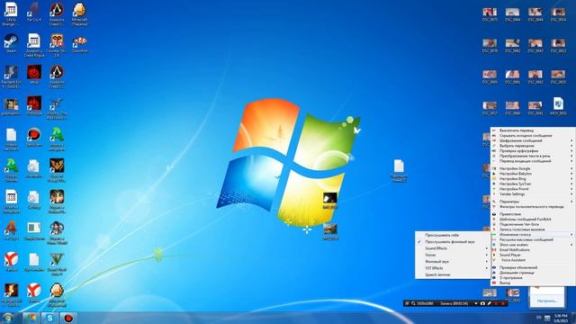Expand the Voices submenu
The width and height of the screenshot is (576, 324).
(452, 255)
